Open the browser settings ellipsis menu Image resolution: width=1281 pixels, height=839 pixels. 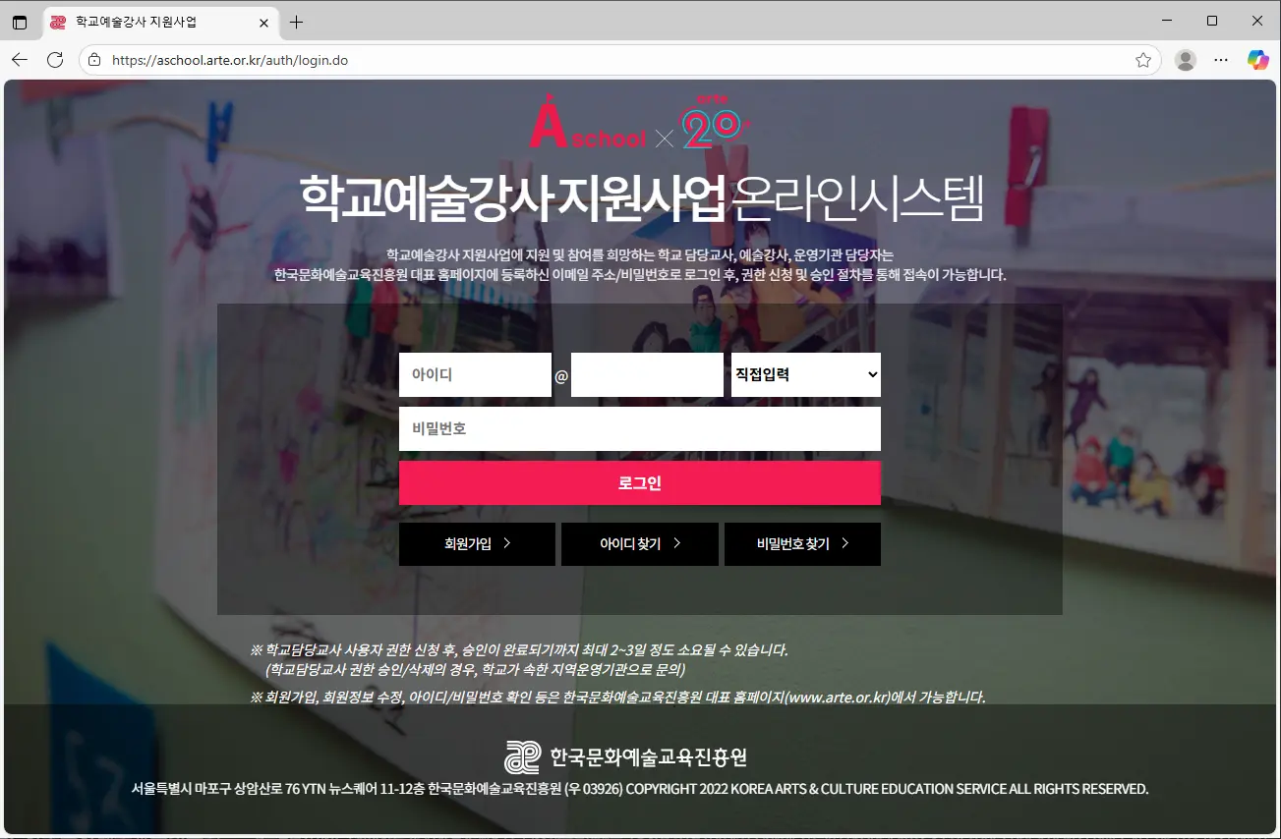[x=1220, y=59]
